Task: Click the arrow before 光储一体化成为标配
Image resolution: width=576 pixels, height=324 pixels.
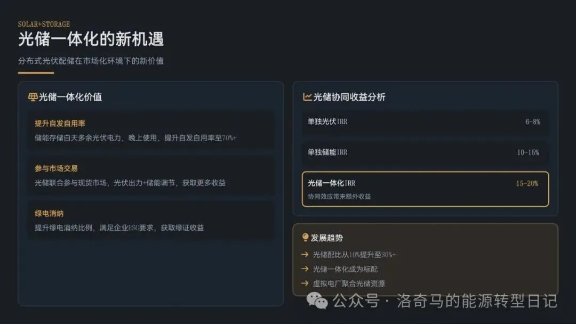Action: 305,269
